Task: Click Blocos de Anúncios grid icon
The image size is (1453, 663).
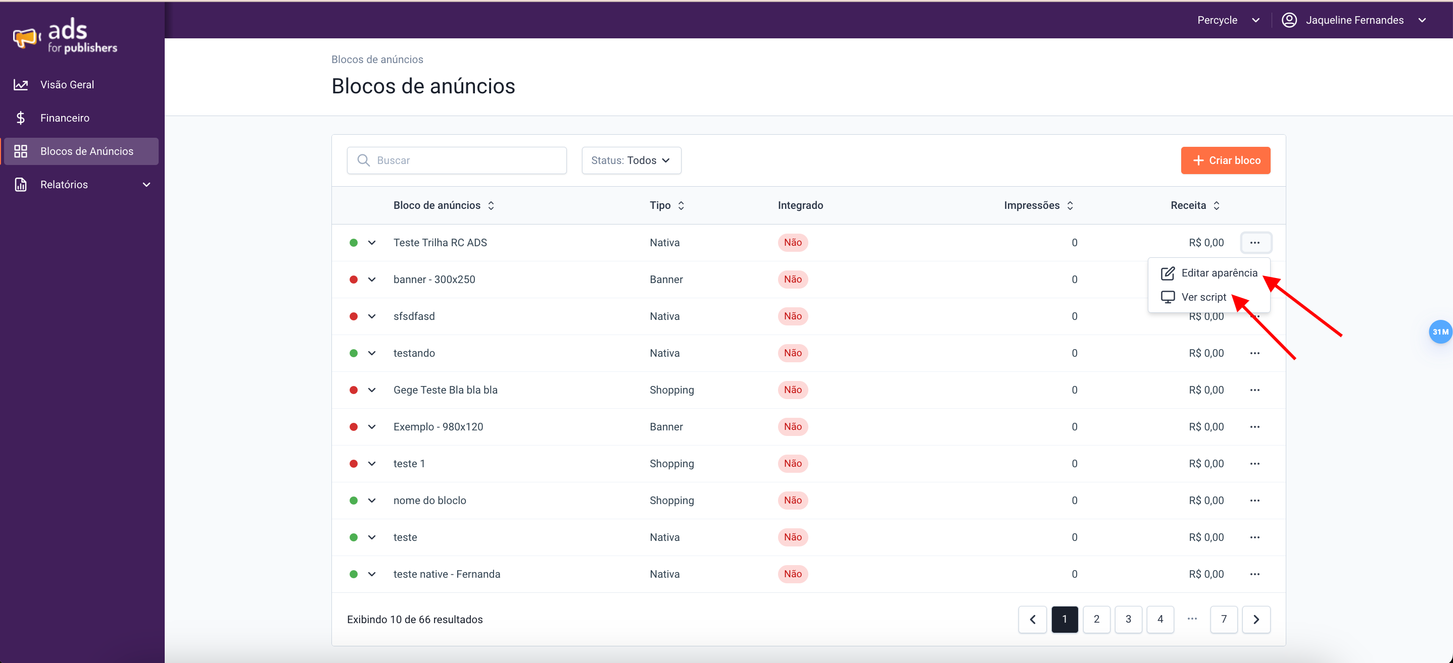Action: (x=21, y=151)
